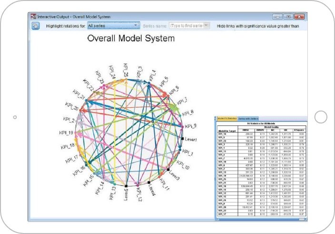Switch to the Series with Outliers tab
The height and width of the screenshot is (234, 335).
(248, 119)
